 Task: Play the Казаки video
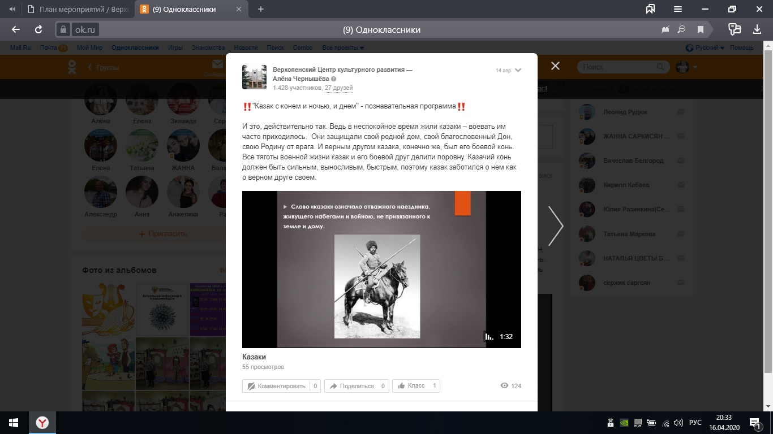381,269
